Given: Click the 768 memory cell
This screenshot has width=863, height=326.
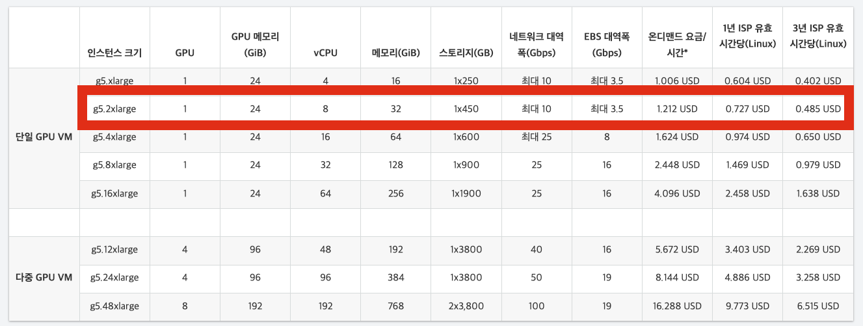Looking at the screenshot, I should click(x=396, y=305).
